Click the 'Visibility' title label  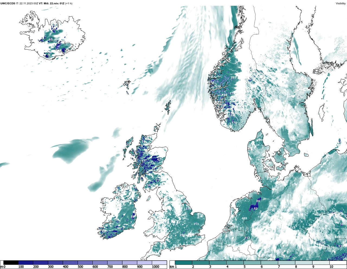[x=341, y=4]
